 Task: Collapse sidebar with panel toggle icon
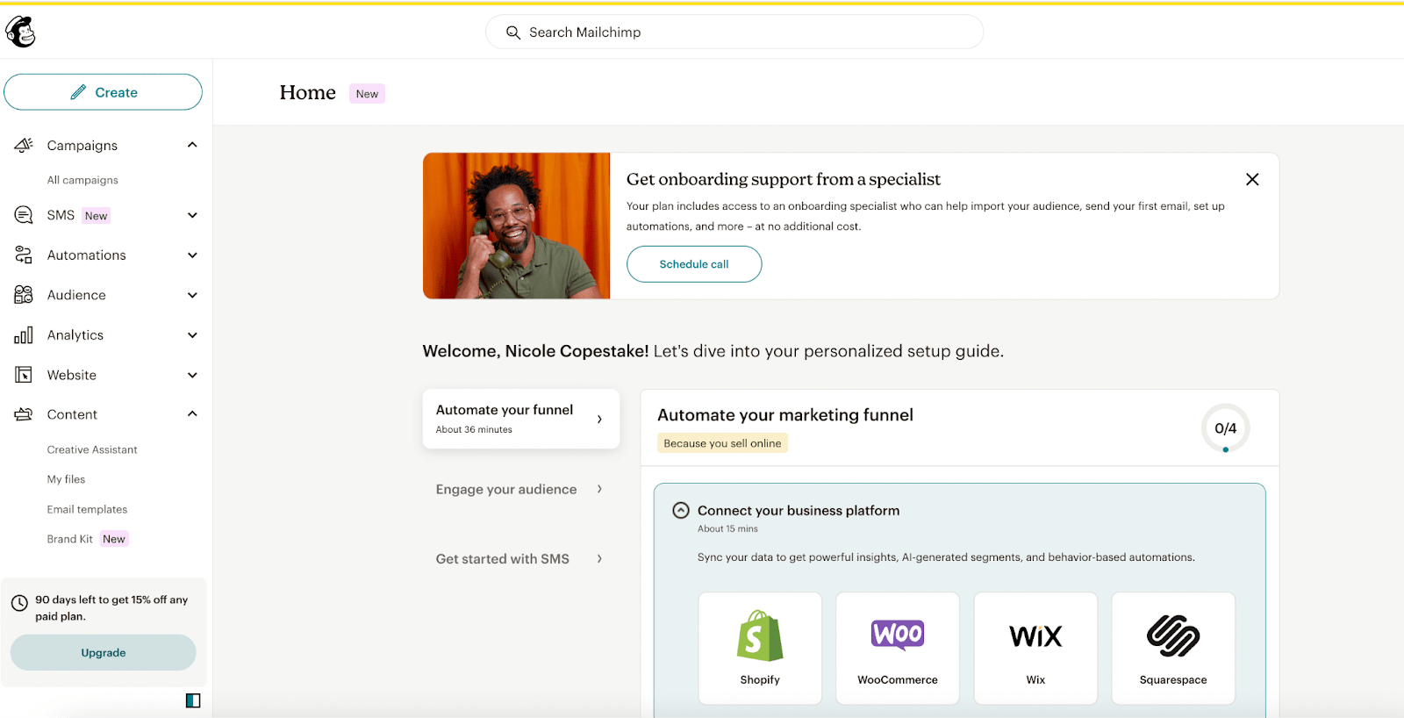point(193,700)
